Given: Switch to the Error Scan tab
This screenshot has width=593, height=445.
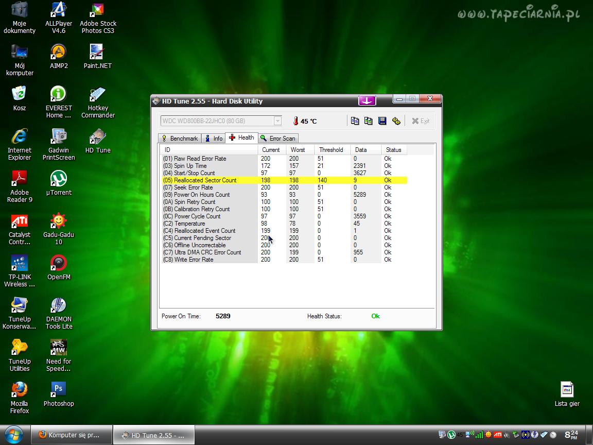Looking at the screenshot, I should 278,138.
